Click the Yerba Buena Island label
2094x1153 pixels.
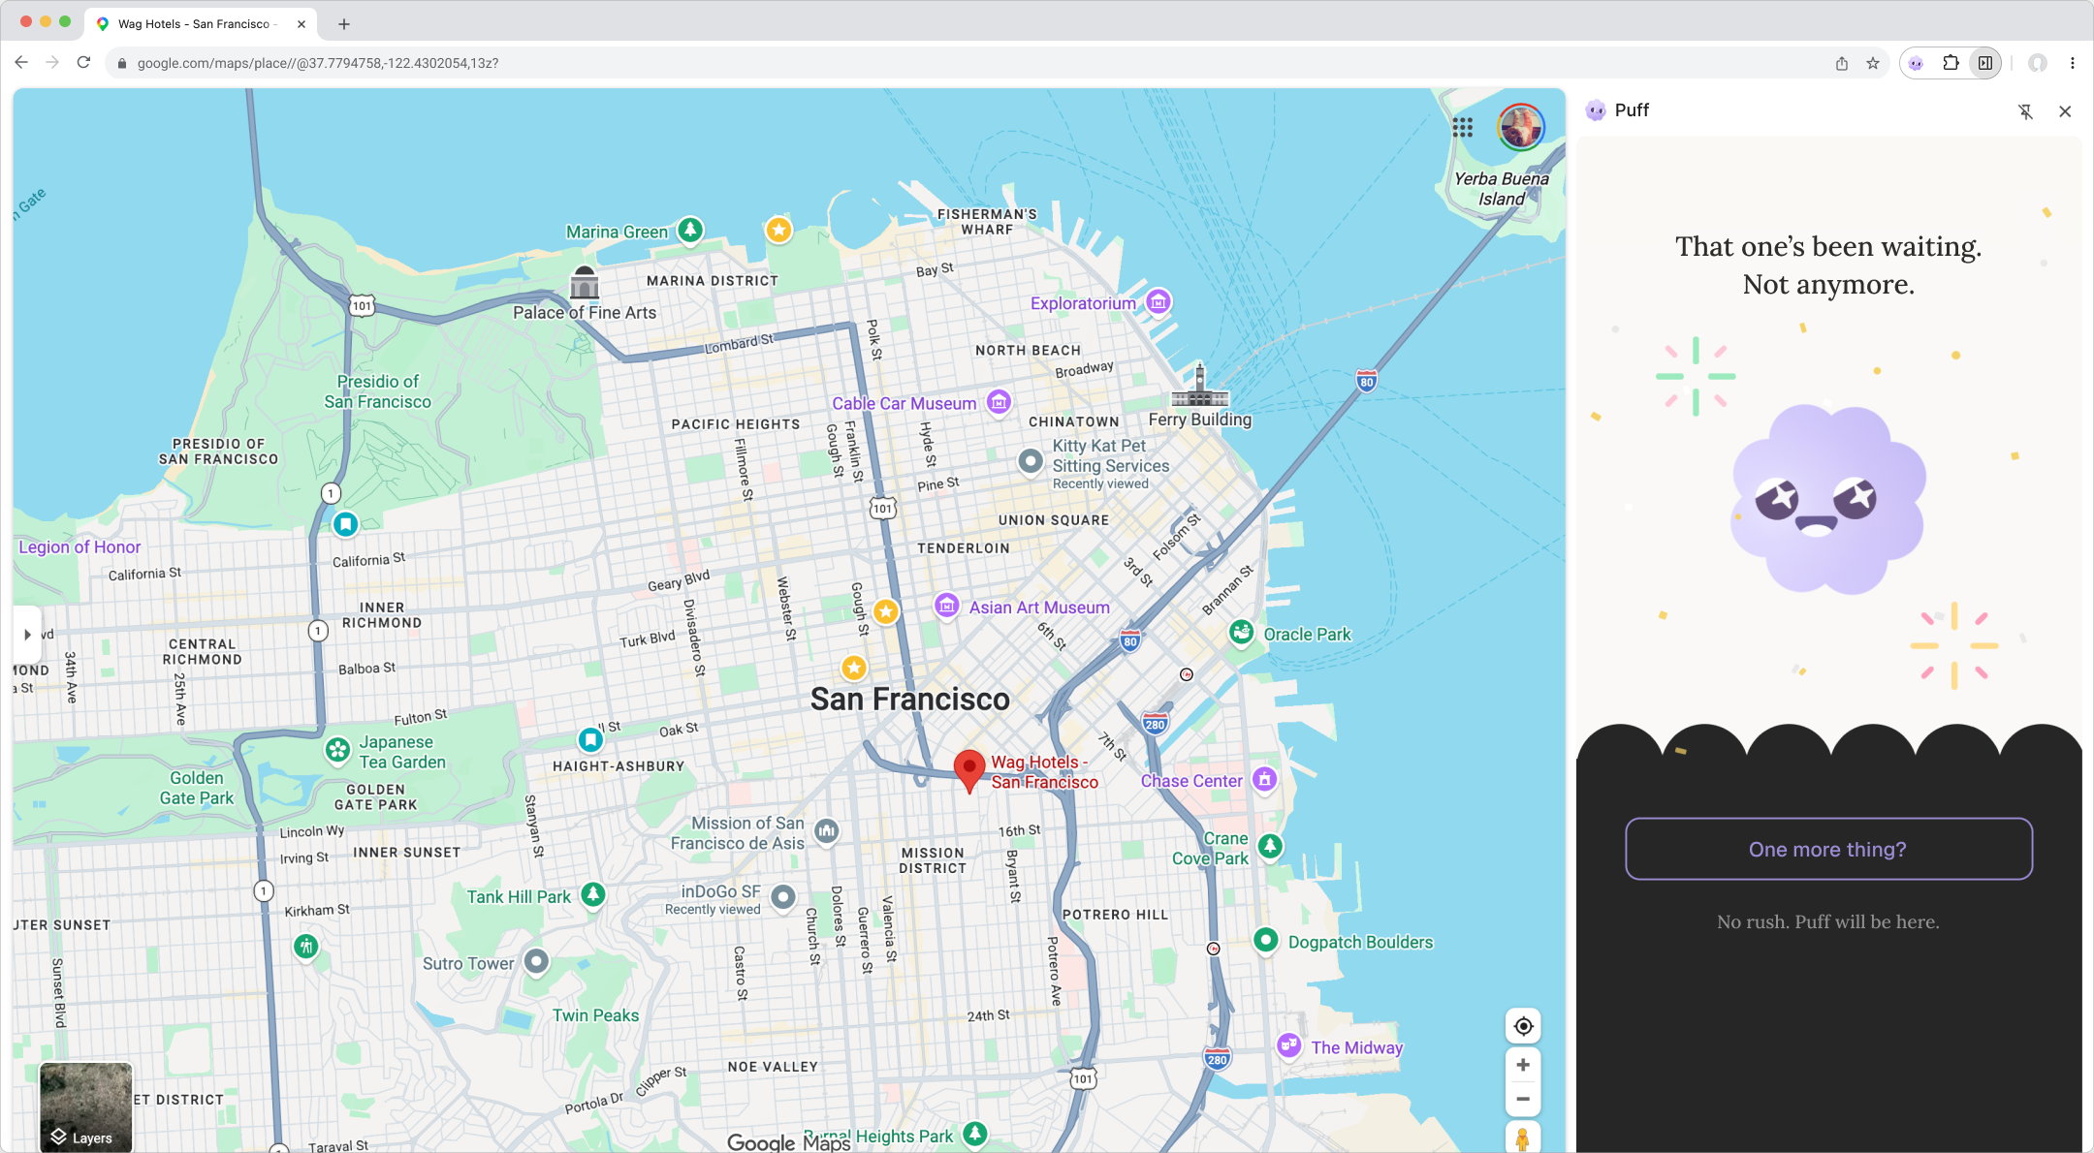click(1501, 189)
